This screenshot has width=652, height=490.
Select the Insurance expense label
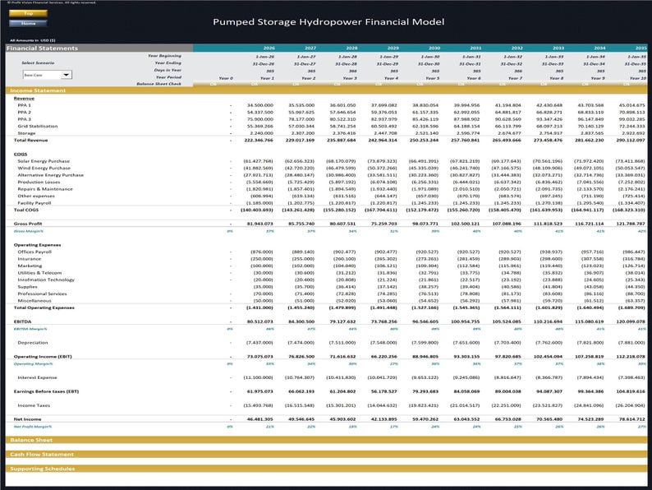(x=29, y=259)
